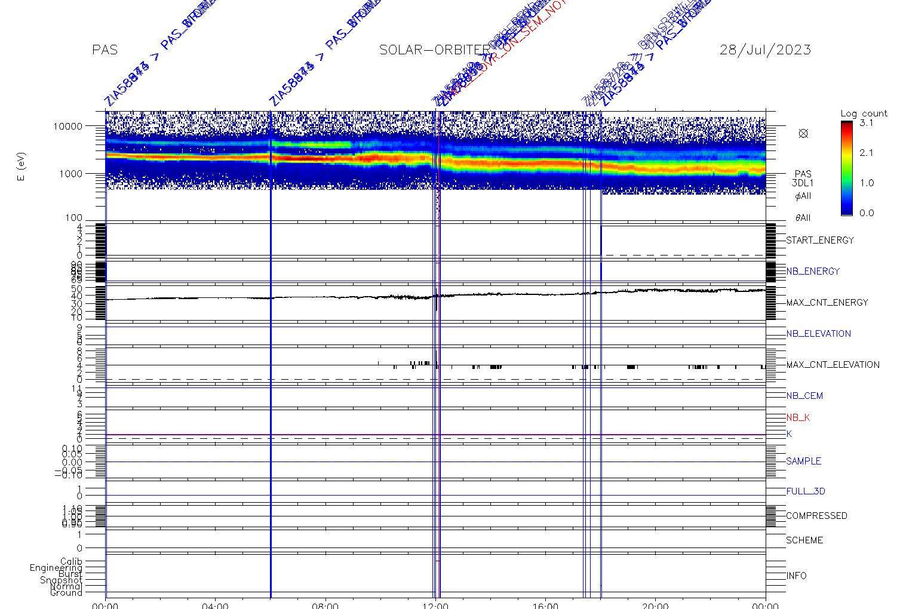Click the 16:00 time axis label
Image resolution: width=903 pixels, height=609 pixels.
(x=545, y=605)
